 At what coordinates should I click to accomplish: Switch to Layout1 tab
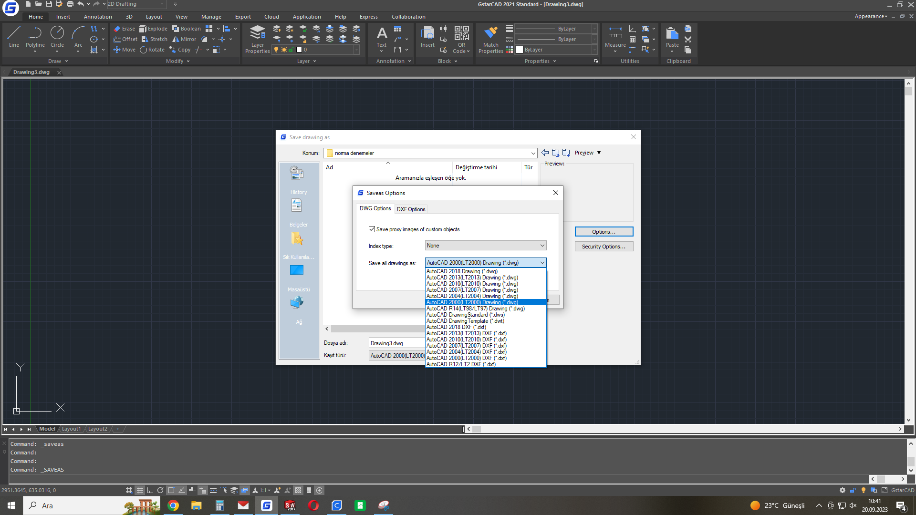pyautogui.click(x=72, y=429)
